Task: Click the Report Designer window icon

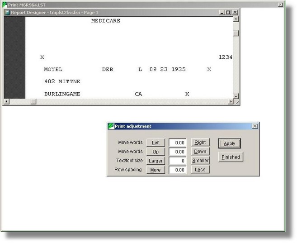Action: [x=7, y=13]
